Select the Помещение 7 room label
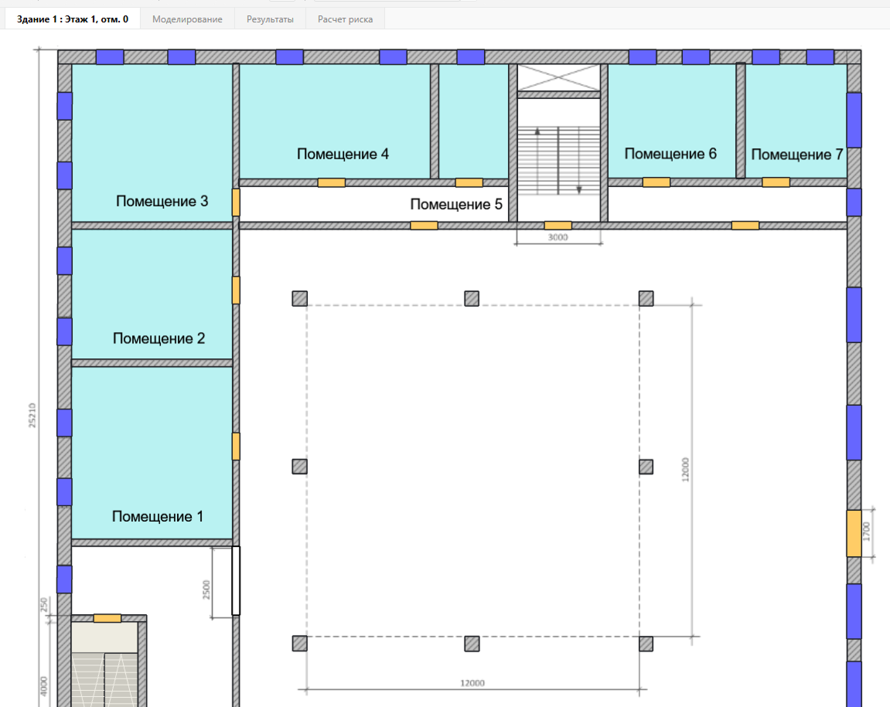The image size is (890, 707). pyautogui.click(x=797, y=155)
